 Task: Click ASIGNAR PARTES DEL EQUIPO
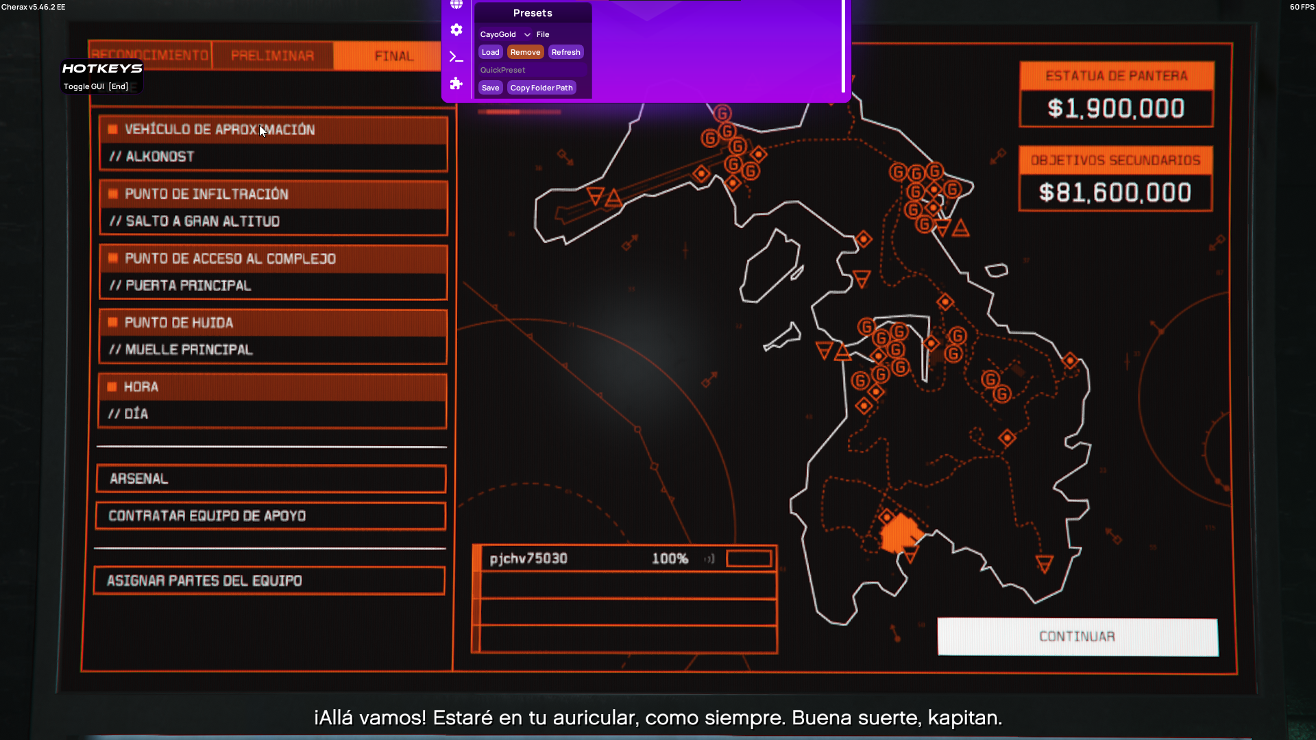coord(269,581)
